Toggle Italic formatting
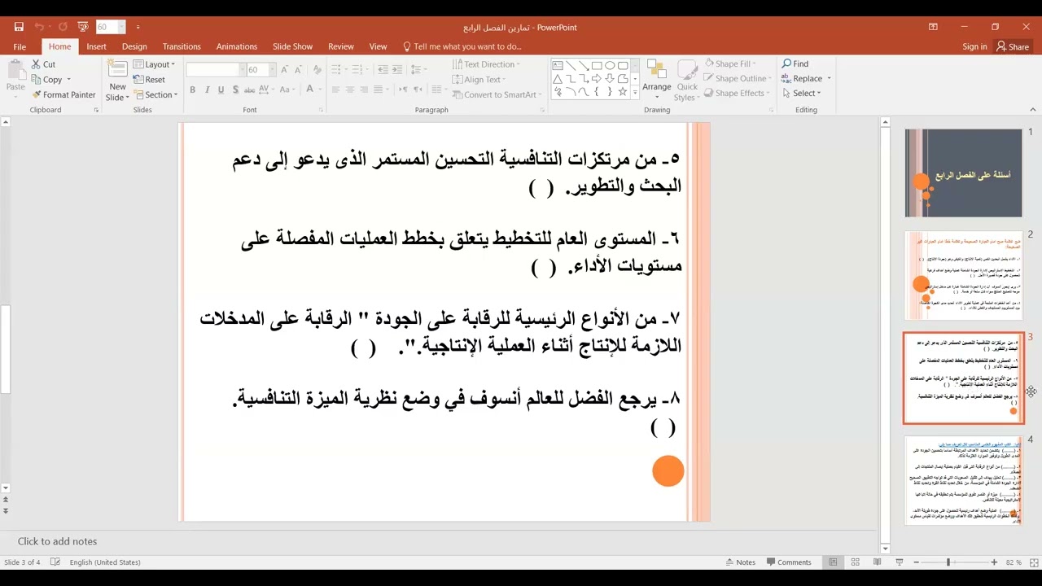1042x586 pixels. pos(207,90)
